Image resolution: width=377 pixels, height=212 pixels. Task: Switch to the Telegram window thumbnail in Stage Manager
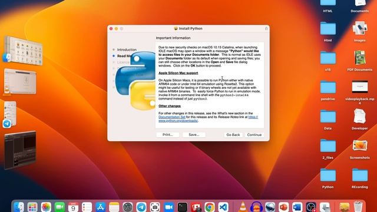point(11,114)
